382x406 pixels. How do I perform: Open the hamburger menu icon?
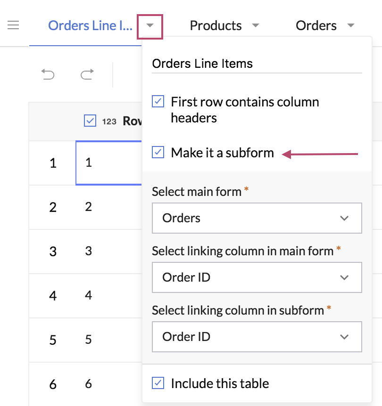13,25
